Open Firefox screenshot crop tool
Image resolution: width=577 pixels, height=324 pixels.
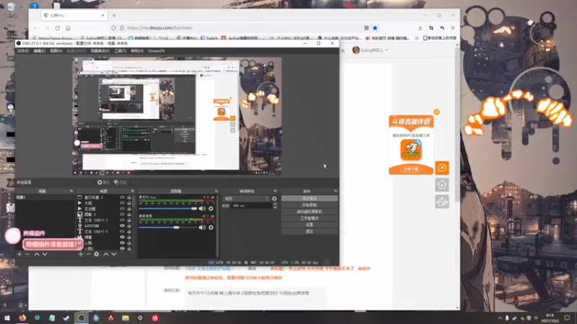(x=431, y=28)
